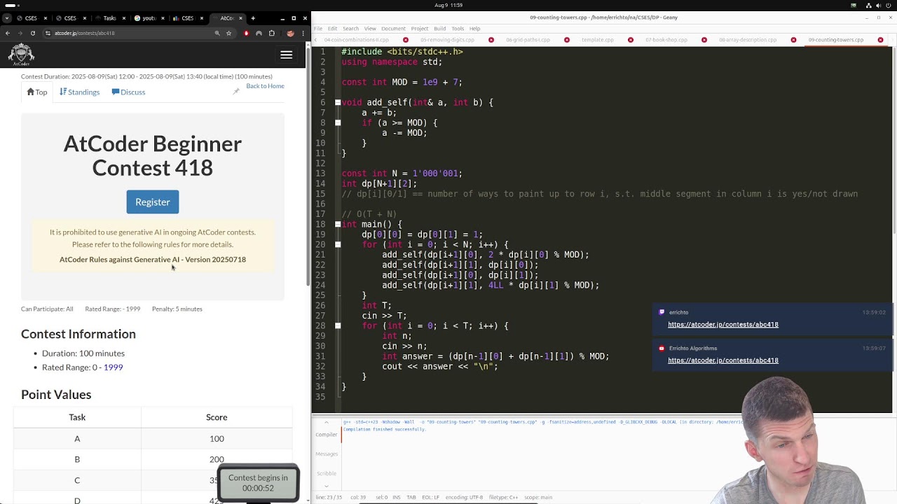Click down chevron below Scribble tab
The height and width of the screenshot is (504, 897).
326,485
